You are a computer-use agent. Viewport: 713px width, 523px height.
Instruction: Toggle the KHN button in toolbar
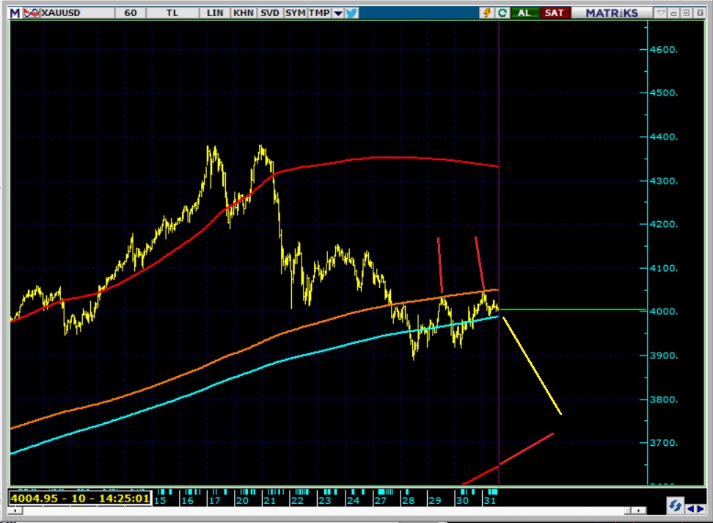coord(242,12)
